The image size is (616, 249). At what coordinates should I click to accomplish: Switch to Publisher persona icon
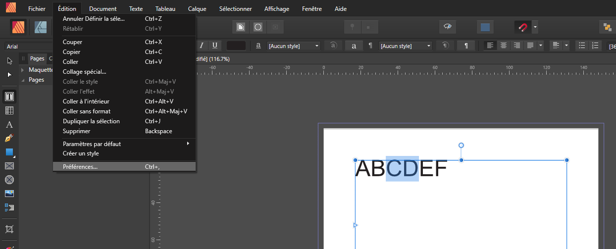point(19,27)
